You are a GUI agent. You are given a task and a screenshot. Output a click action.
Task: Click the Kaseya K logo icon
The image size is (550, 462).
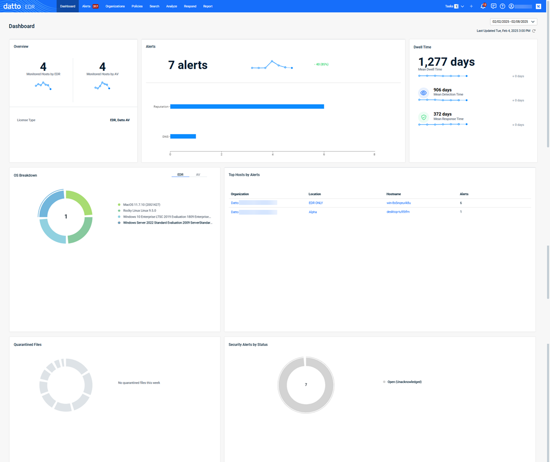tap(538, 6)
